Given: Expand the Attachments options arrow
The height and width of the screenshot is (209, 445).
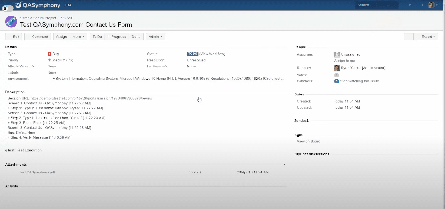Looking at the screenshot, I should 284,165.
